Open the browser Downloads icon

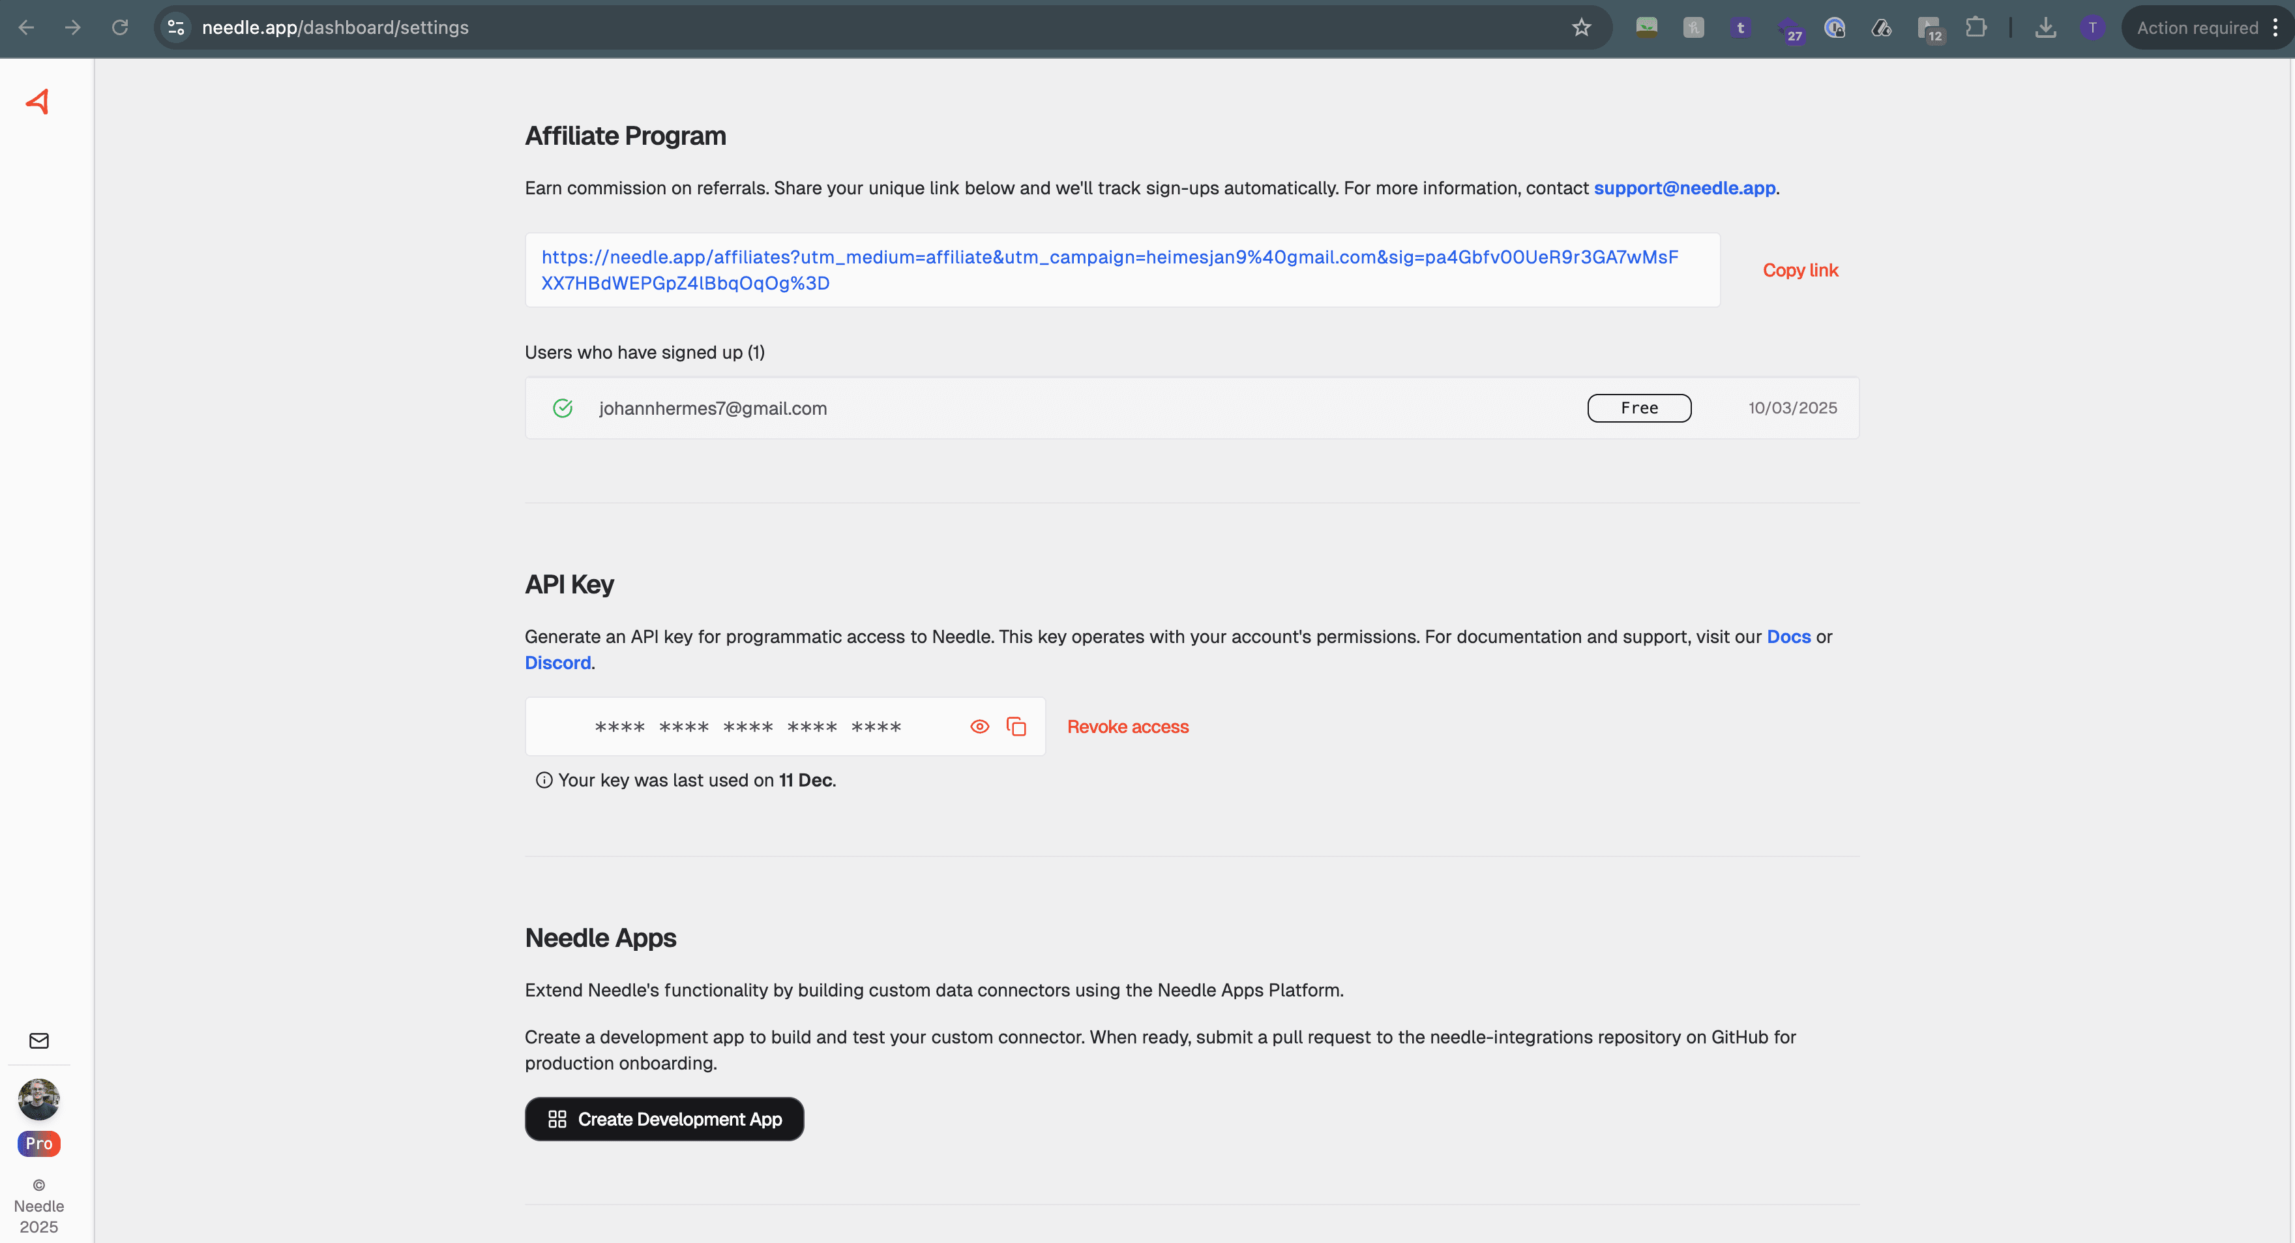pyautogui.click(x=2045, y=27)
